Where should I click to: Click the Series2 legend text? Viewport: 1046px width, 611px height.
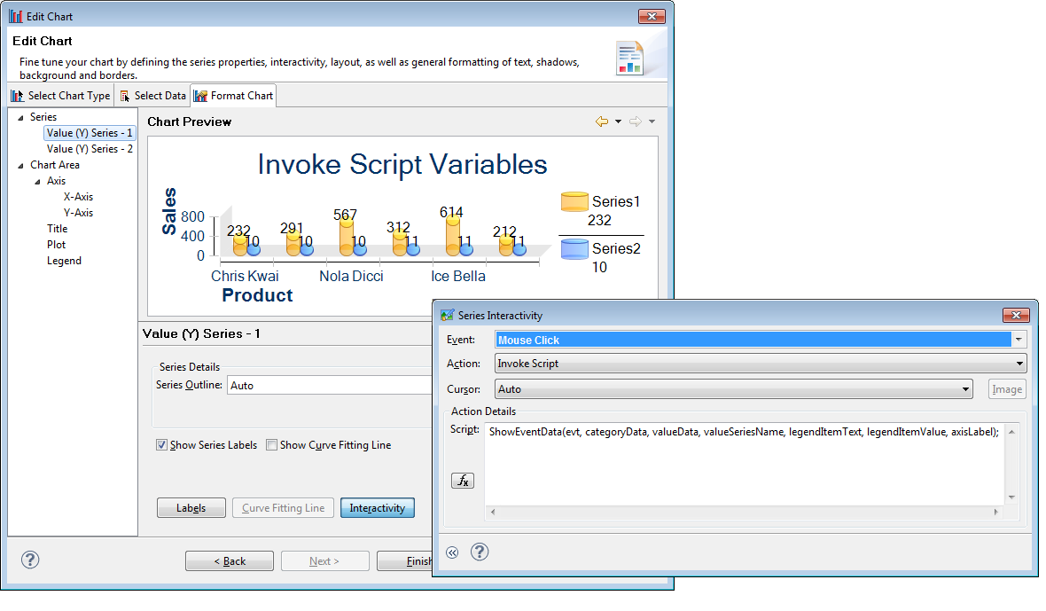click(616, 249)
